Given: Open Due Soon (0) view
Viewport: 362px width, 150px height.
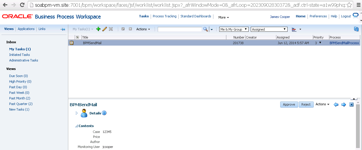Looking at the screenshot, I should pyautogui.click(x=19, y=76).
